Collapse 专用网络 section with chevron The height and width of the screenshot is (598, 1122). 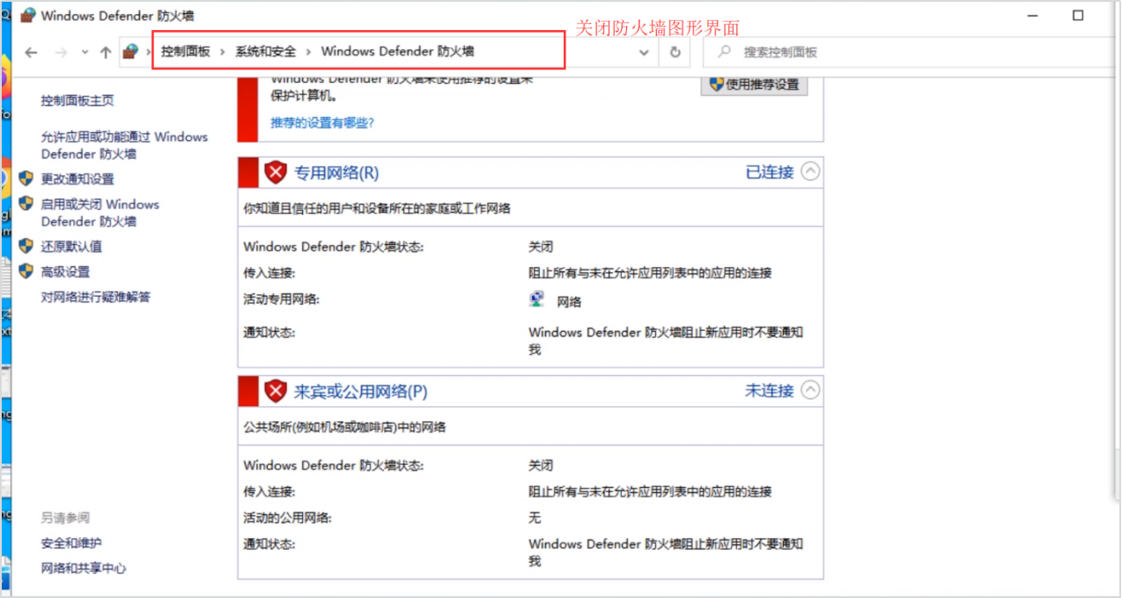tap(810, 172)
